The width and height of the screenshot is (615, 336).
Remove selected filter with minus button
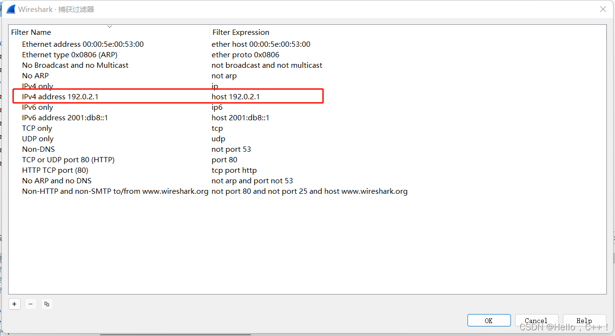pyautogui.click(x=31, y=304)
